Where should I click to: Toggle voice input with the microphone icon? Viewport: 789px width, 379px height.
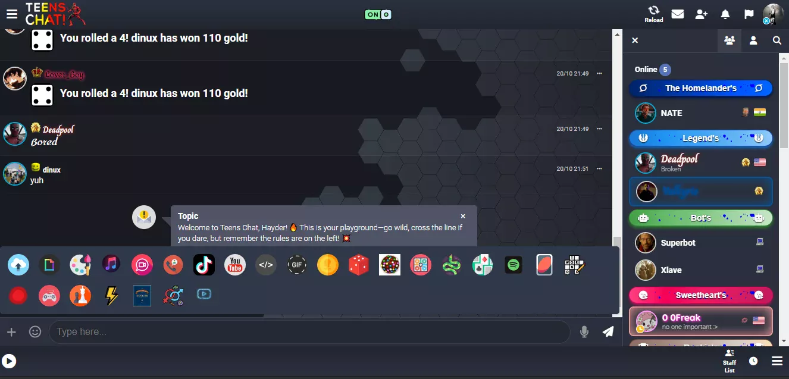584,331
